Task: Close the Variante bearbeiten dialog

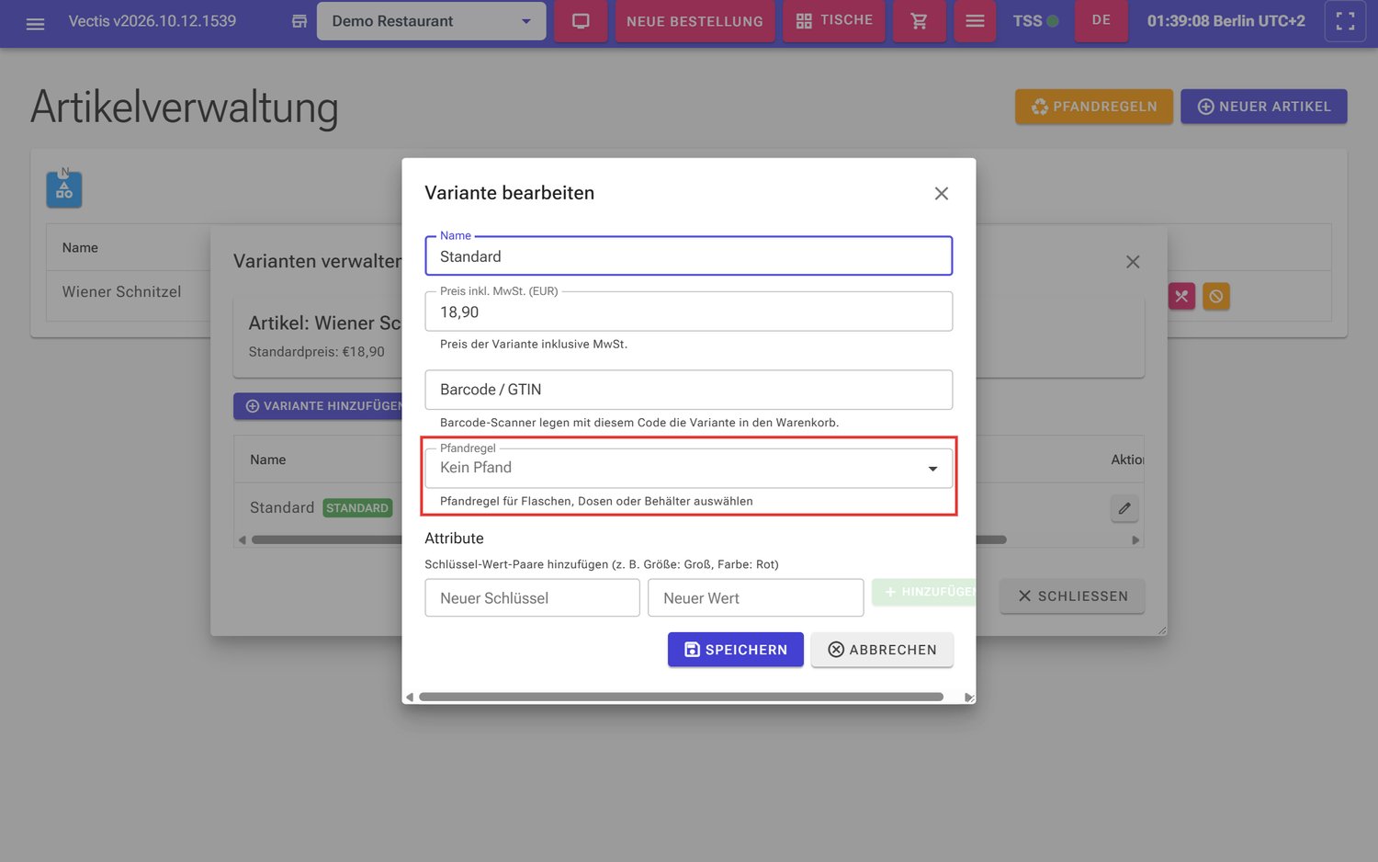Action: click(942, 193)
